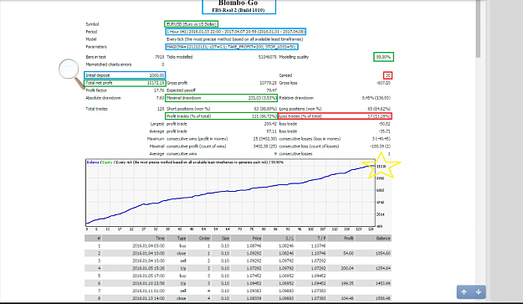Image resolution: width=523 pixels, height=304 pixels.
Task: Click the down arrow navigation button
Action: tap(479, 292)
